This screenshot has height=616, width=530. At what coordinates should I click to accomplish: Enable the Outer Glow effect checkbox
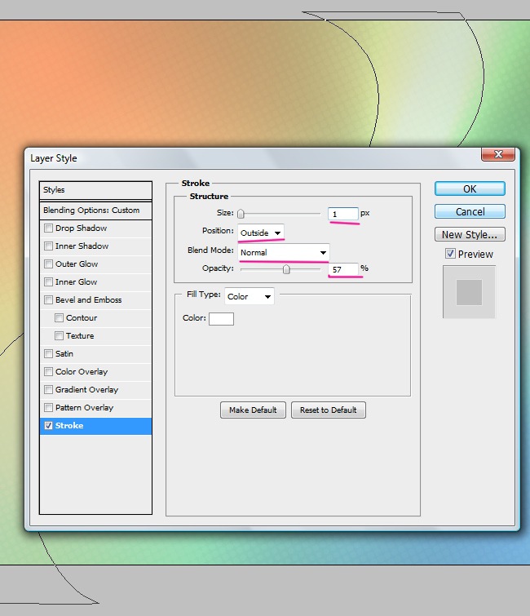[x=49, y=264]
